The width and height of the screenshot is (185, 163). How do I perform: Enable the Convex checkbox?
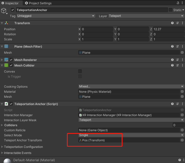(x=80, y=71)
